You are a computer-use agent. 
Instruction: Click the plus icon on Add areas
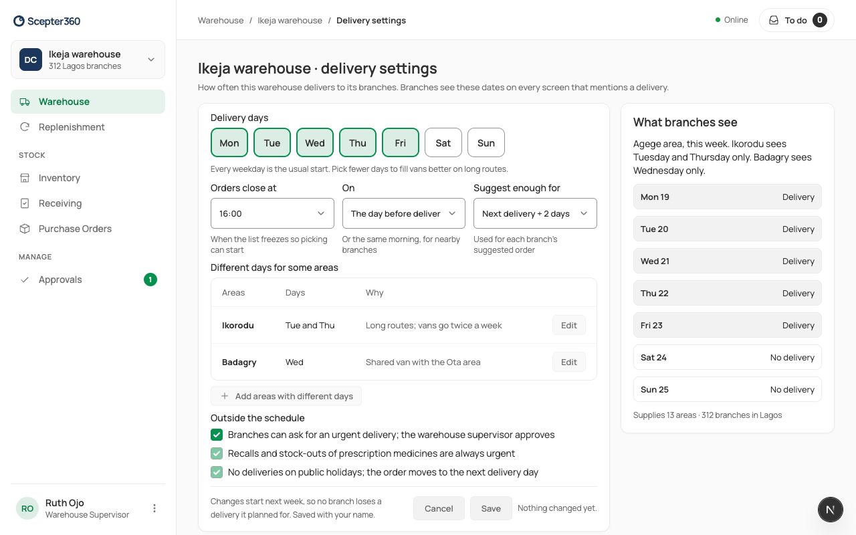[x=225, y=396]
